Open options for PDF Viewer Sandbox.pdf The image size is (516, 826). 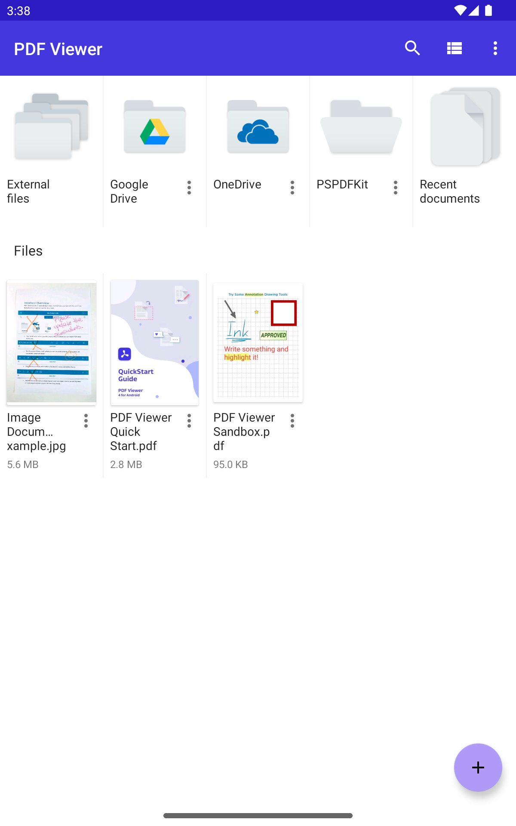tap(292, 421)
